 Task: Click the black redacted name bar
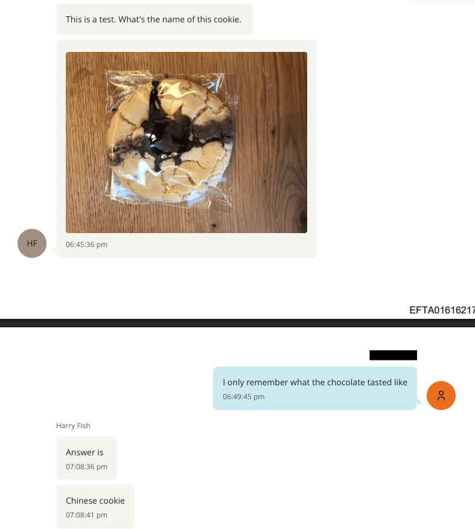(x=393, y=355)
